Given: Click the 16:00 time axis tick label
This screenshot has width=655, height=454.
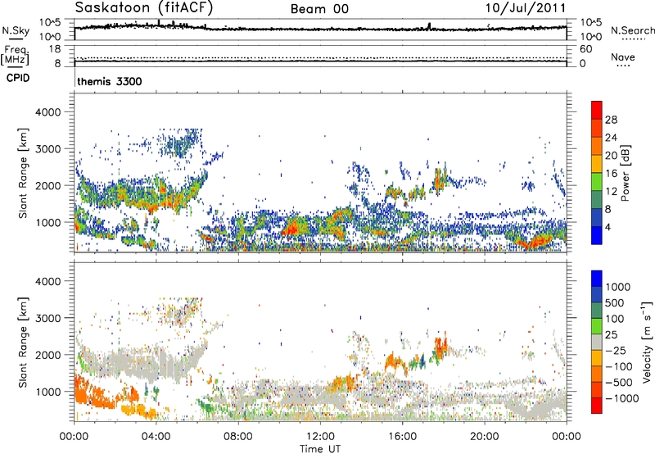Looking at the screenshot, I should click(402, 436).
